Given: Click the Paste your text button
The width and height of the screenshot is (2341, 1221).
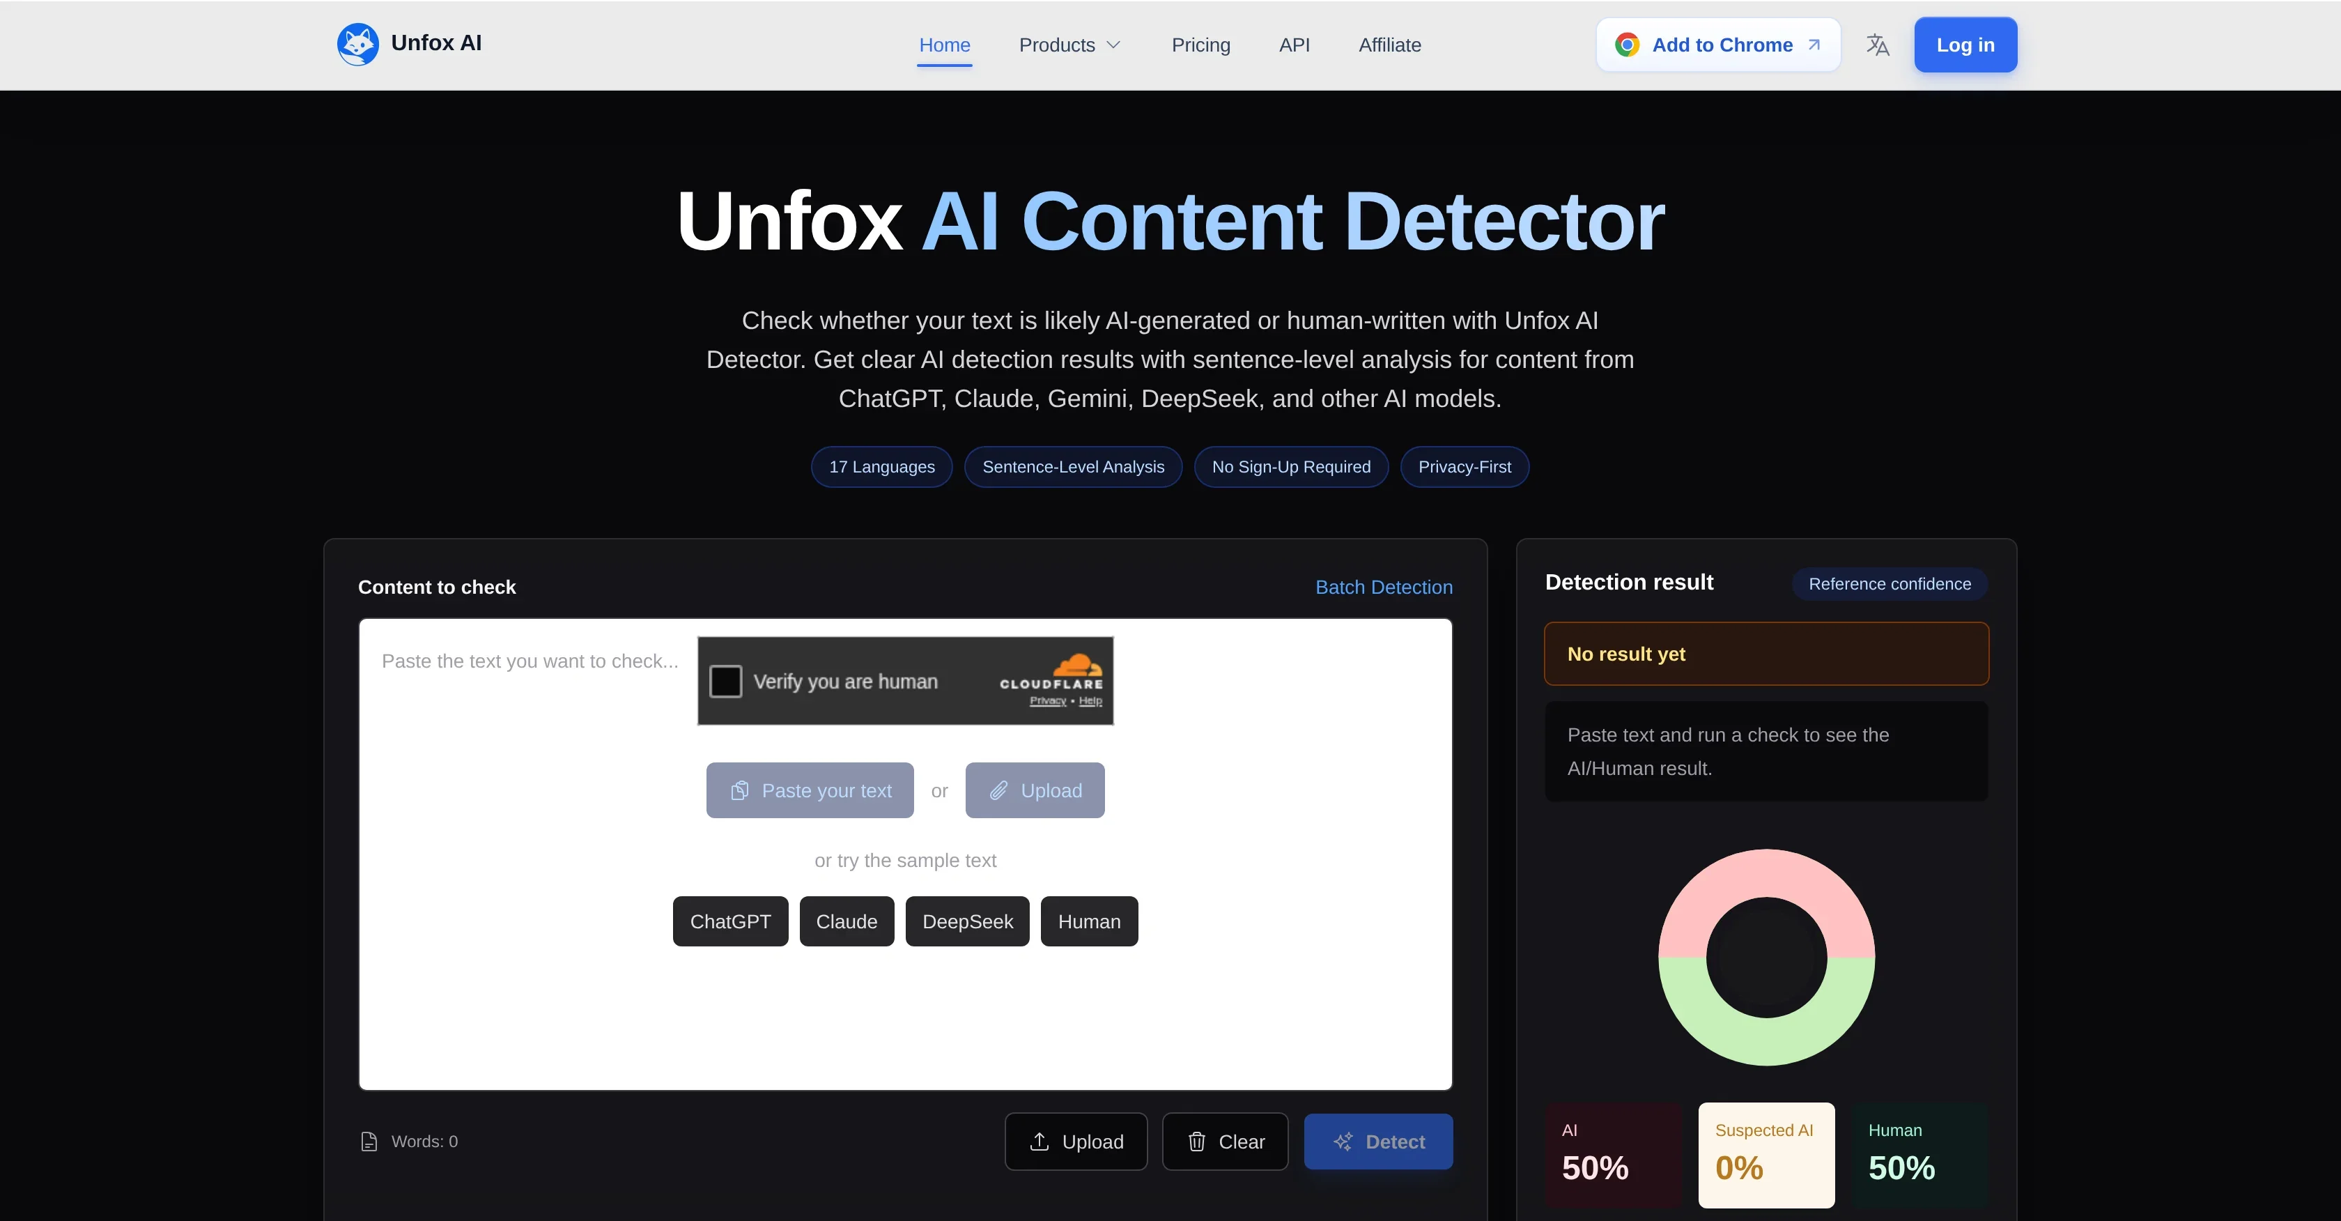Looking at the screenshot, I should point(810,790).
